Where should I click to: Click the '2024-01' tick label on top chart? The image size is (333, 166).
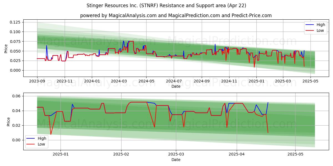(x=92, y=81)
